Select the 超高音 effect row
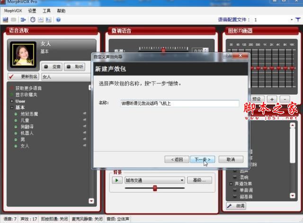Screen dimensions: 303x223 246,196
